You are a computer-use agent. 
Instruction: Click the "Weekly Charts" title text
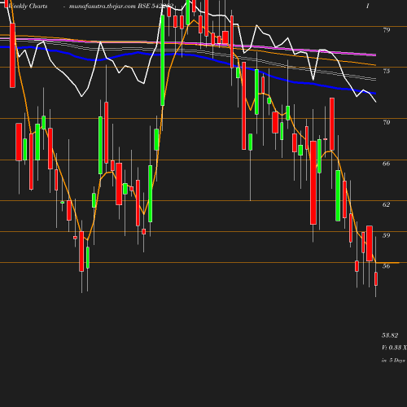coord(28,6)
